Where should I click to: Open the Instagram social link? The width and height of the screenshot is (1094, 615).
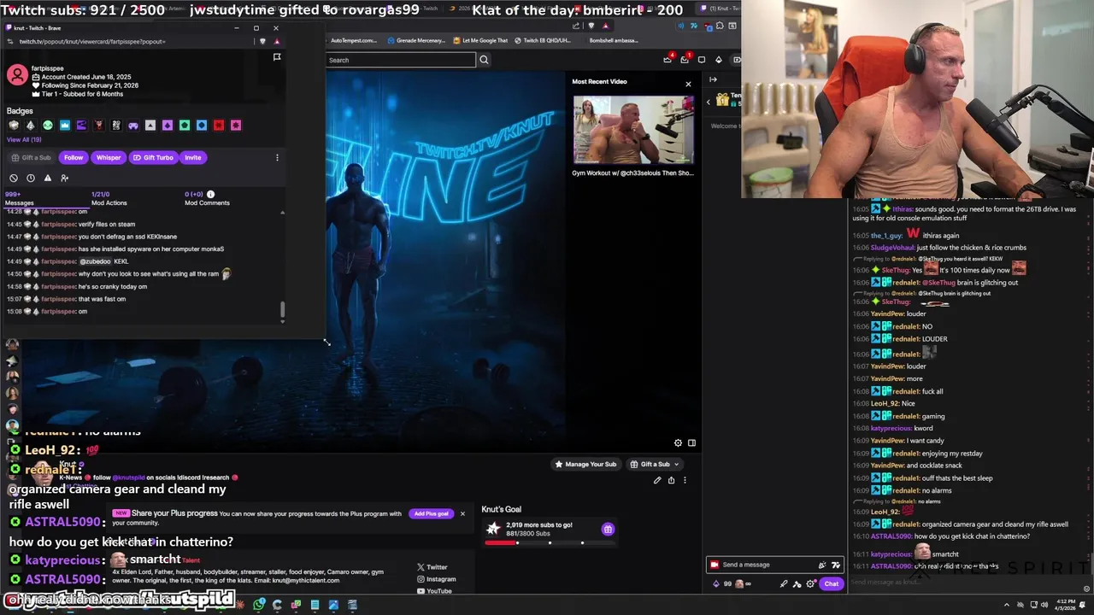point(436,579)
